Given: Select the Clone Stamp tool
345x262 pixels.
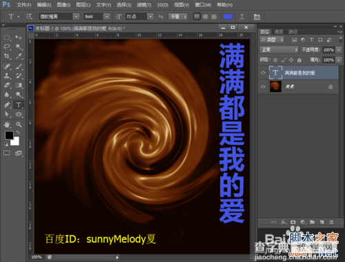Looking at the screenshot, I should point(7,76).
